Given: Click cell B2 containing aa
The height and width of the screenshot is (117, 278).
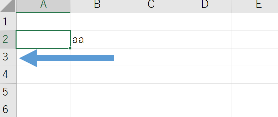Looking at the screenshot, I should click(x=97, y=39).
